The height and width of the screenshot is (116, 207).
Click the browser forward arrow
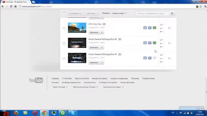click(x=7, y=6)
